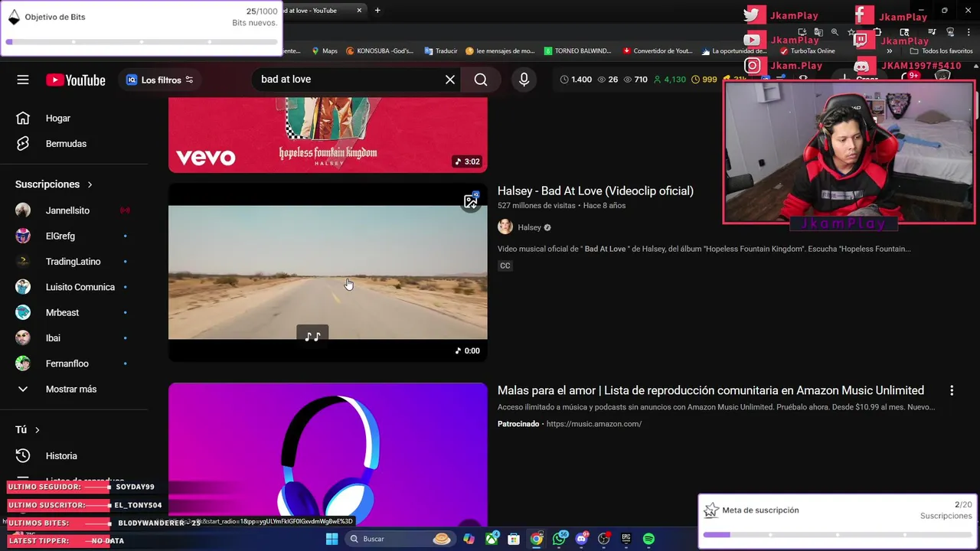The image size is (980, 551).
Task: Open Malas para el amor ad title
Action: point(710,390)
